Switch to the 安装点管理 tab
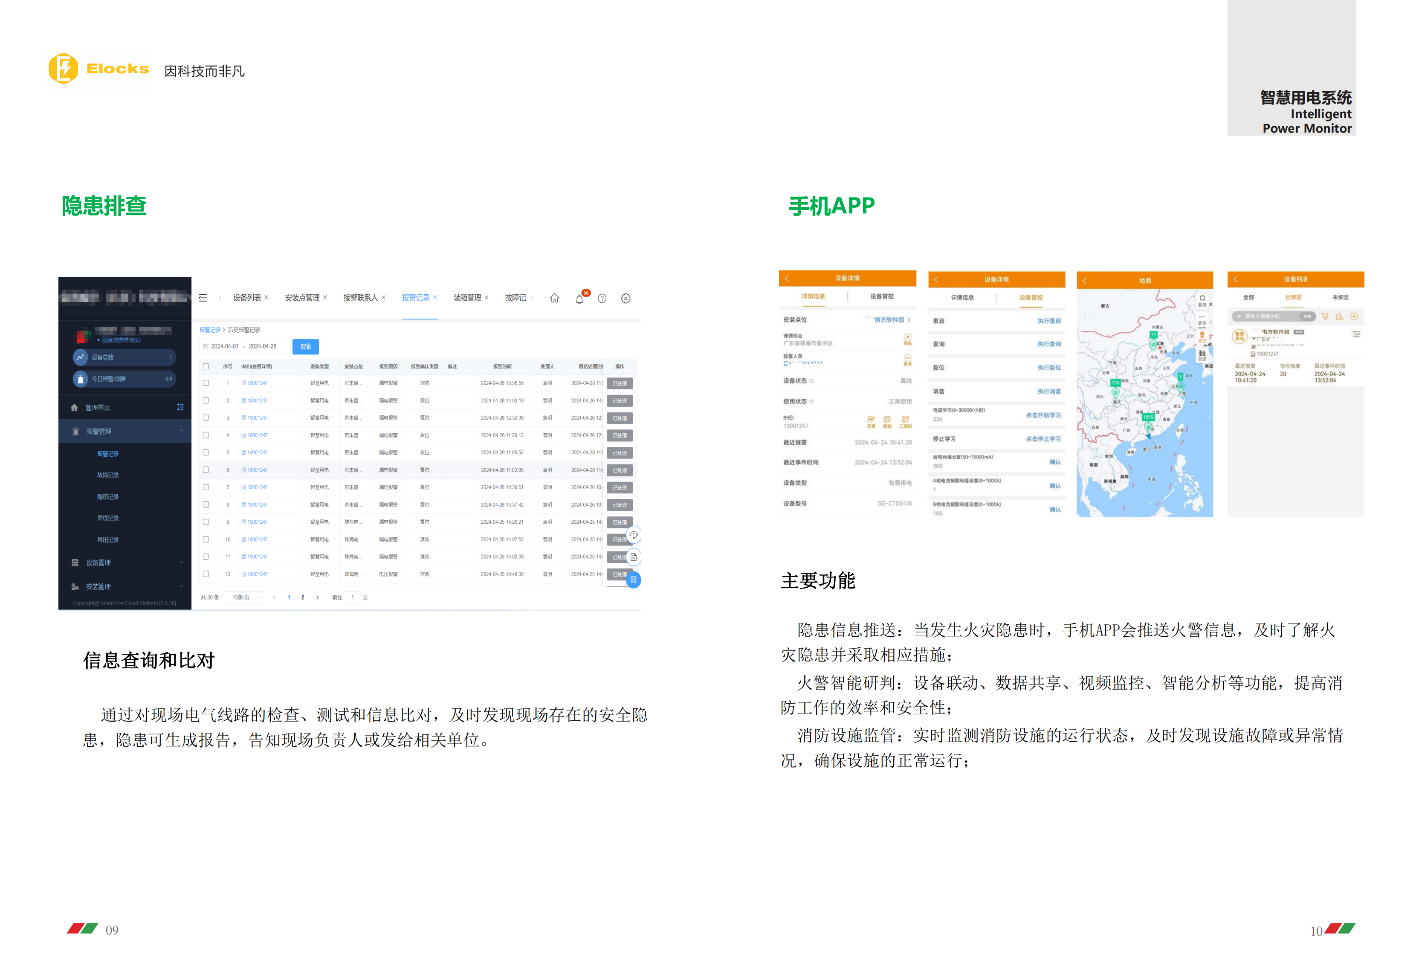Image resolution: width=1422 pixels, height=957 pixels. 302,298
